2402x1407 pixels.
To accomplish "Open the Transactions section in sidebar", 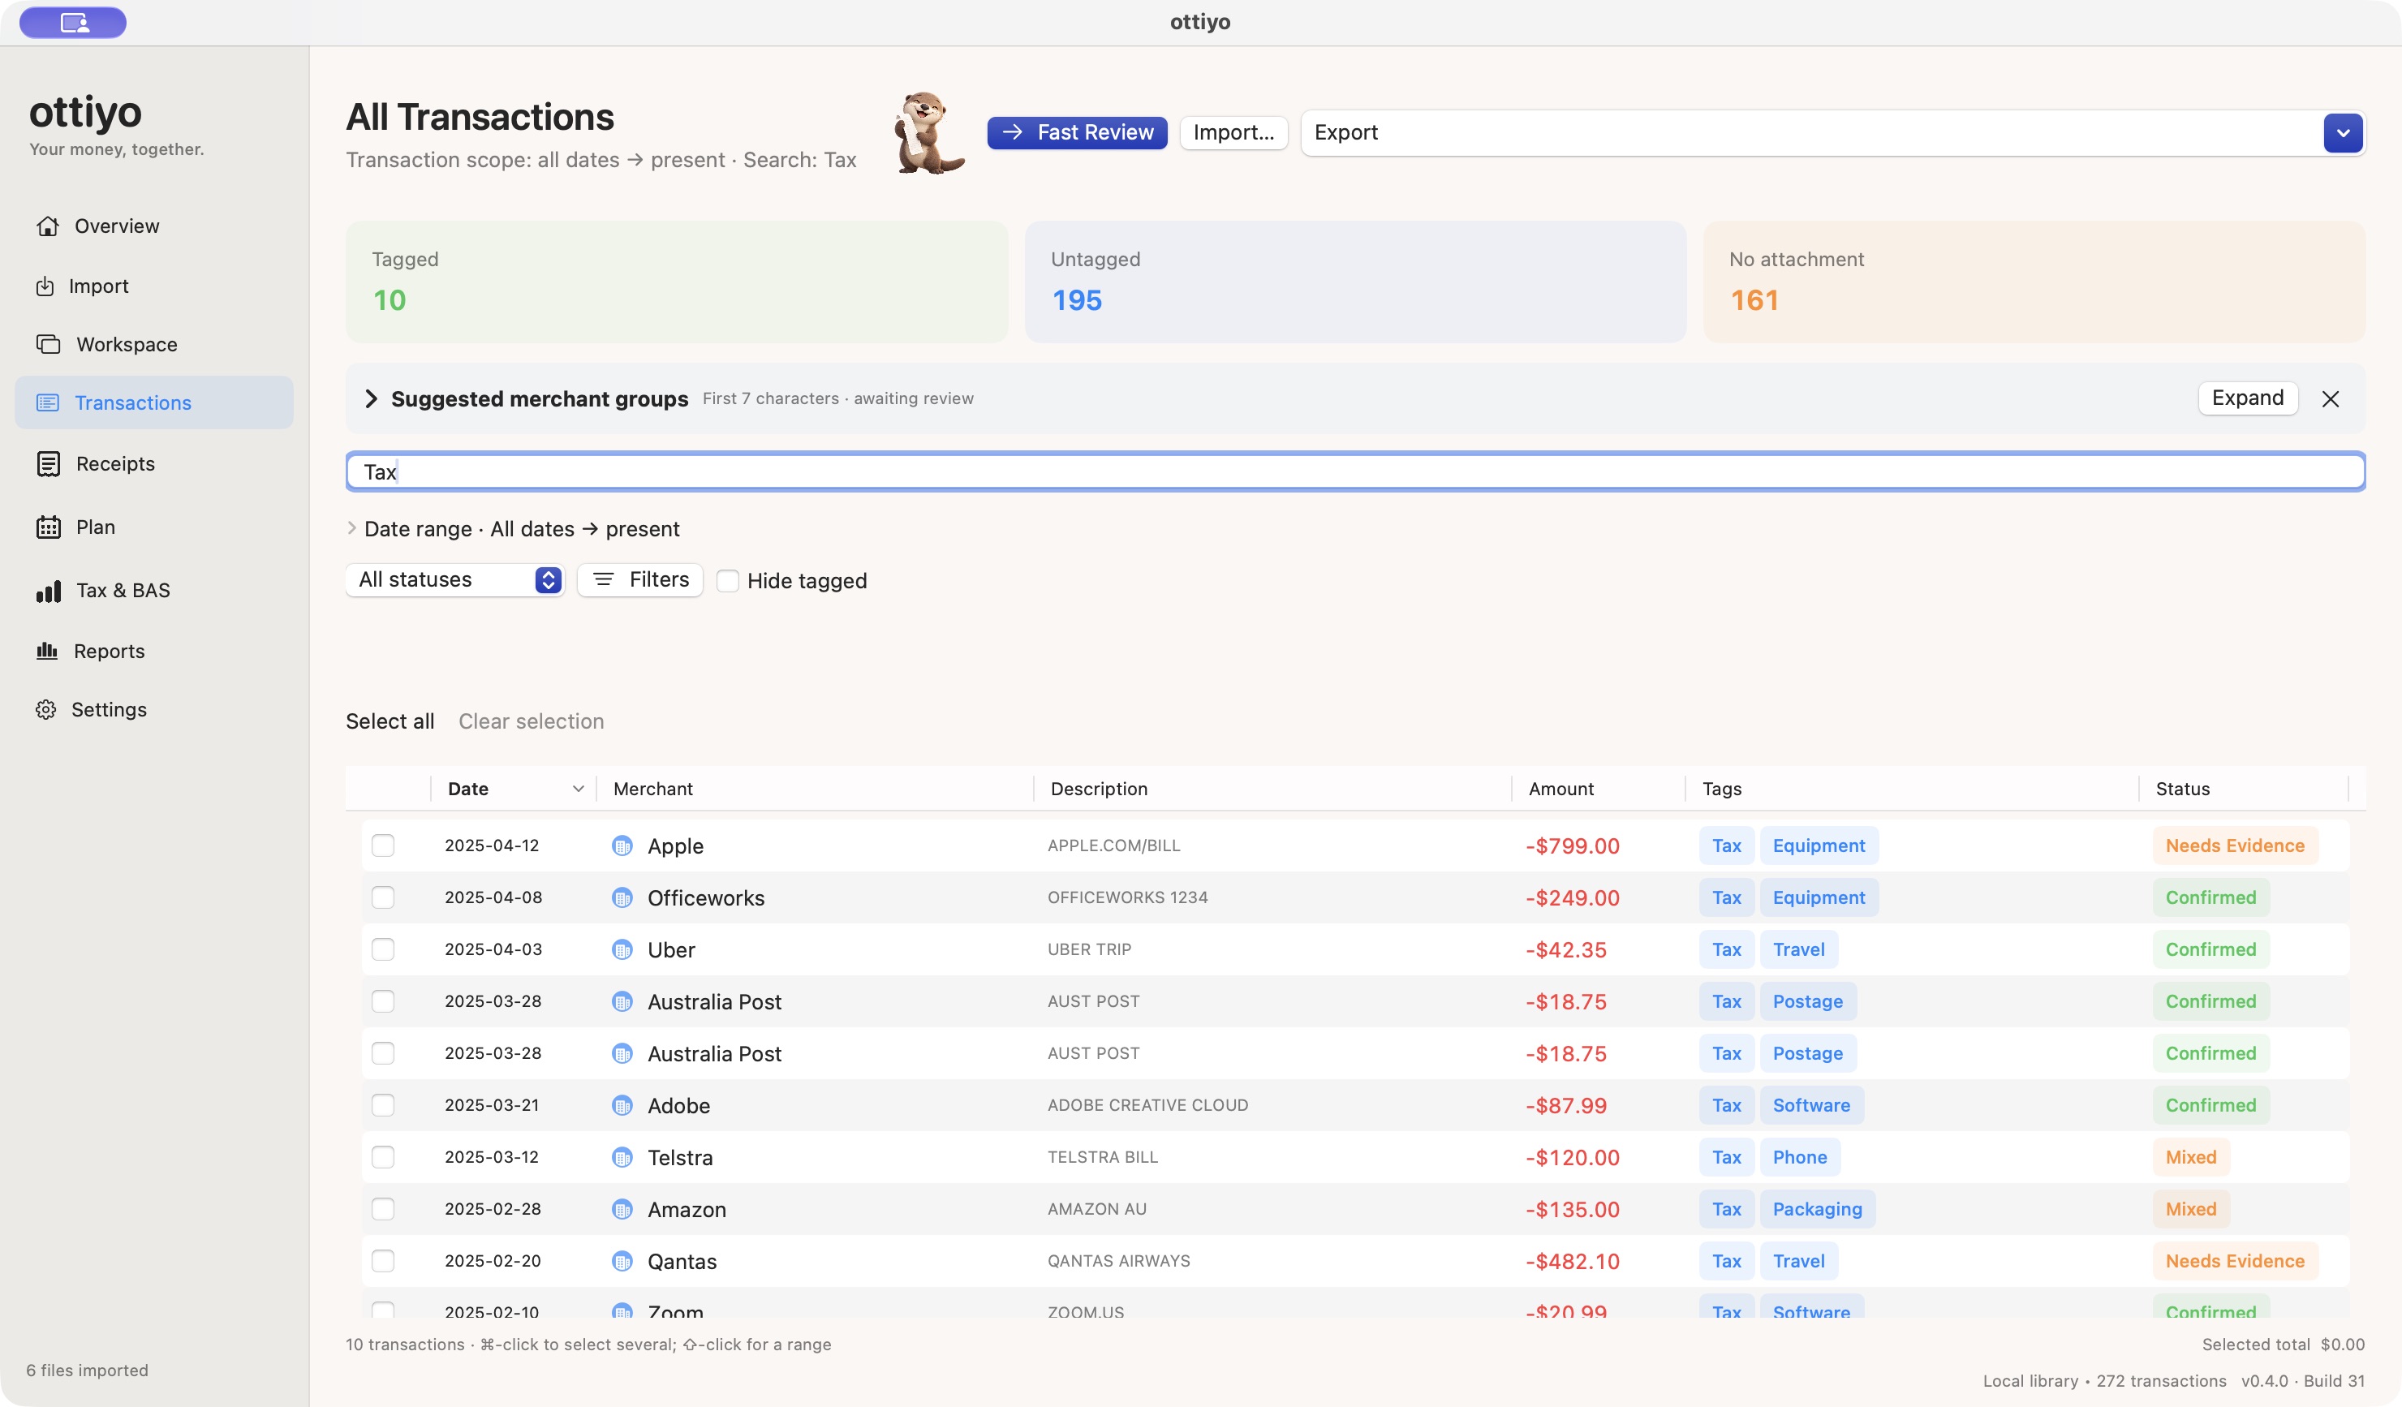I will pos(154,402).
